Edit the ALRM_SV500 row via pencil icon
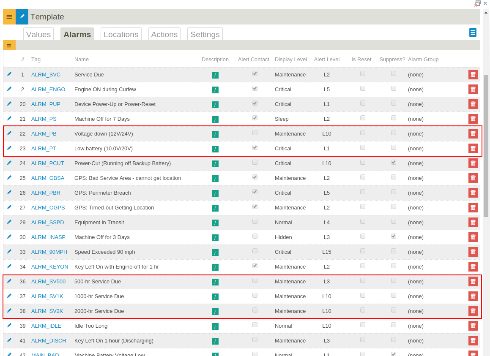Screen dimensions: 490x356 [9, 281]
